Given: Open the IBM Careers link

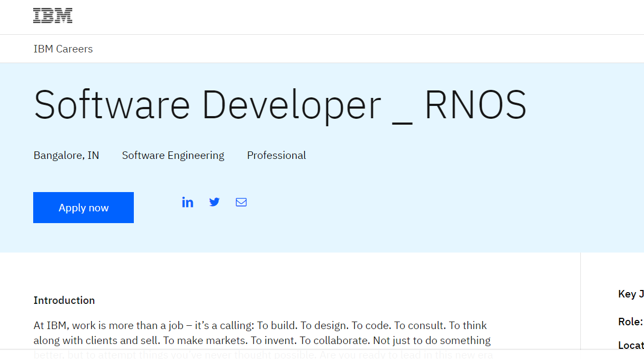Looking at the screenshot, I should coord(63,49).
